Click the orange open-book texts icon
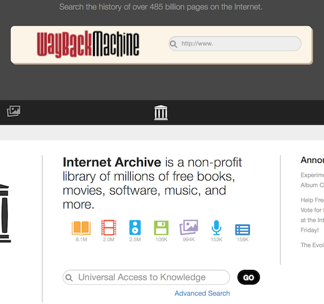324x304 pixels. [x=81, y=228]
